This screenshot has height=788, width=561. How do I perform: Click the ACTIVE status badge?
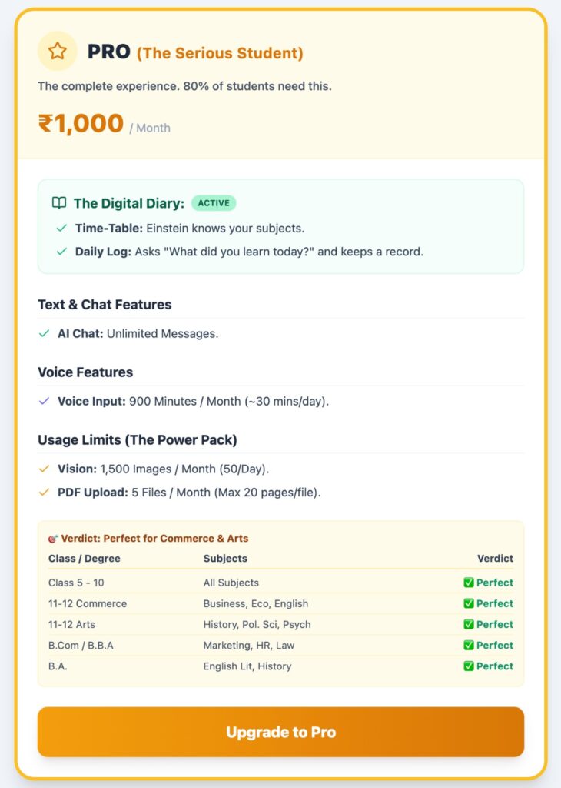214,203
